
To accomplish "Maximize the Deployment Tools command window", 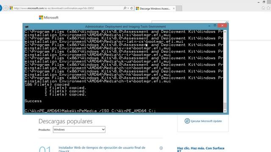I will pos(215,25).
